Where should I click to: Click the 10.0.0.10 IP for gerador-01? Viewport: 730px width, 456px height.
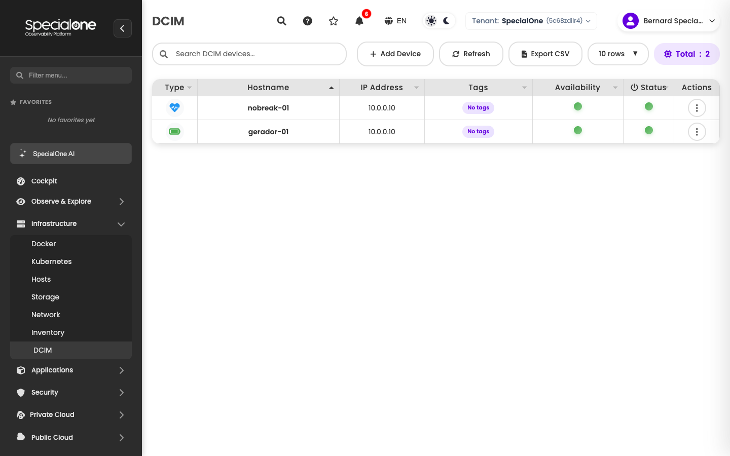point(382,132)
